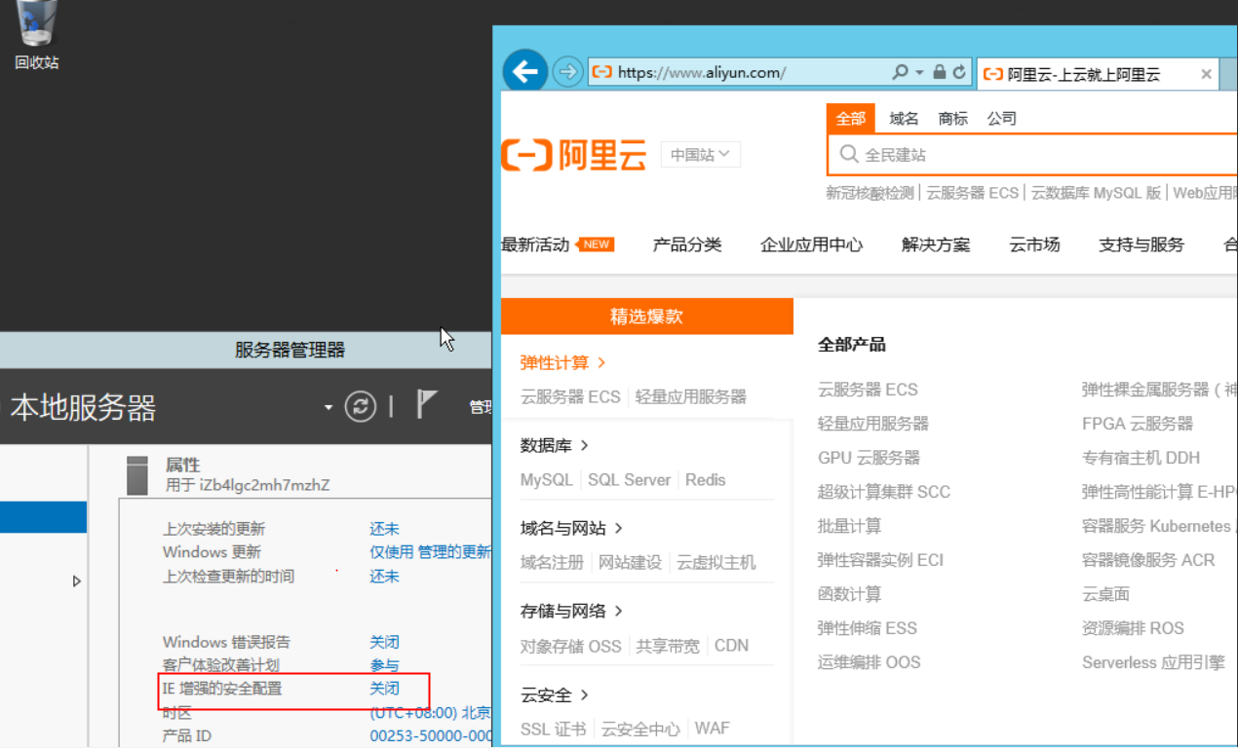Open the address bar search dropdown arrow
The height and width of the screenshot is (748, 1238).
919,72
